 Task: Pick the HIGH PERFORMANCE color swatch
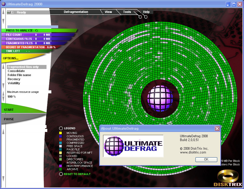pyautogui.click(x=60, y=166)
